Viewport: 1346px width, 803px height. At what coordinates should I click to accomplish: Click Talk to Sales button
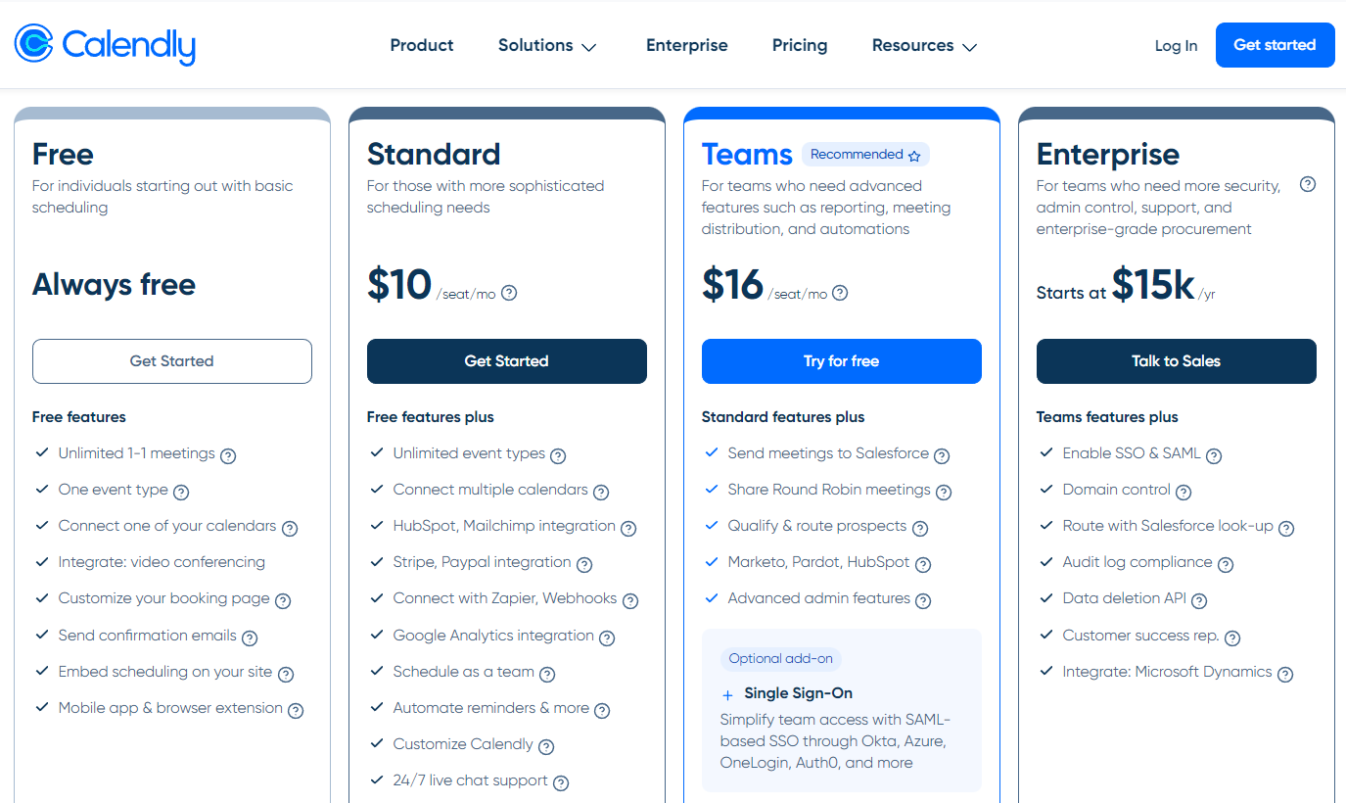(1176, 361)
